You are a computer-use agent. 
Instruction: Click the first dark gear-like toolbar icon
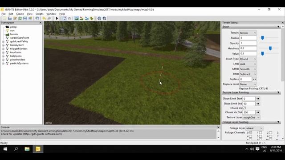point(99,18)
